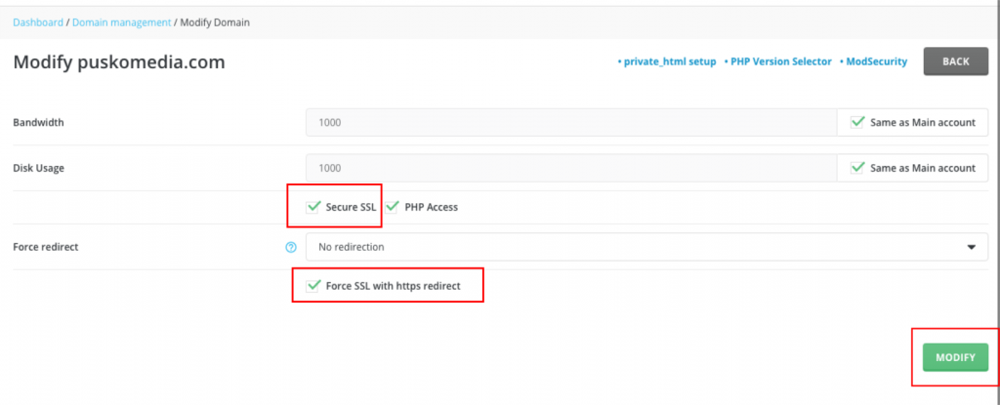Open the ModSecurity link
1000x405 pixels.
873,61
